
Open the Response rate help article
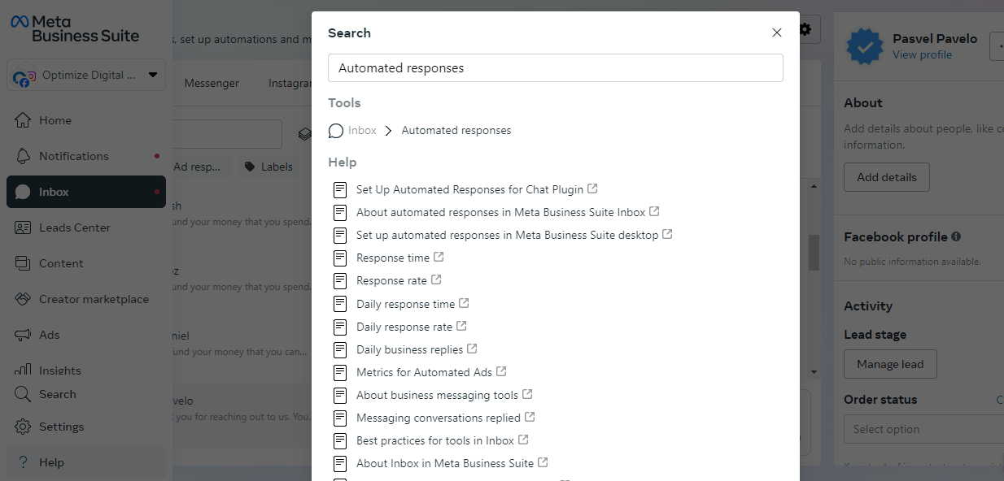click(391, 280)
